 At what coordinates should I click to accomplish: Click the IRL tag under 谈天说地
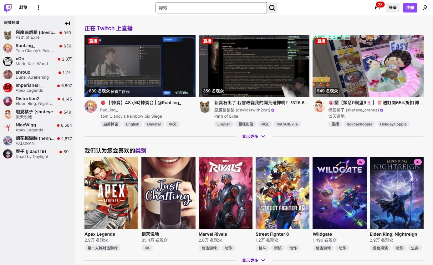(147, 248)
